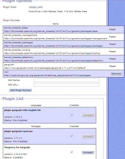
Task: Click the packages/packages URL text
Action: [53, 46]
